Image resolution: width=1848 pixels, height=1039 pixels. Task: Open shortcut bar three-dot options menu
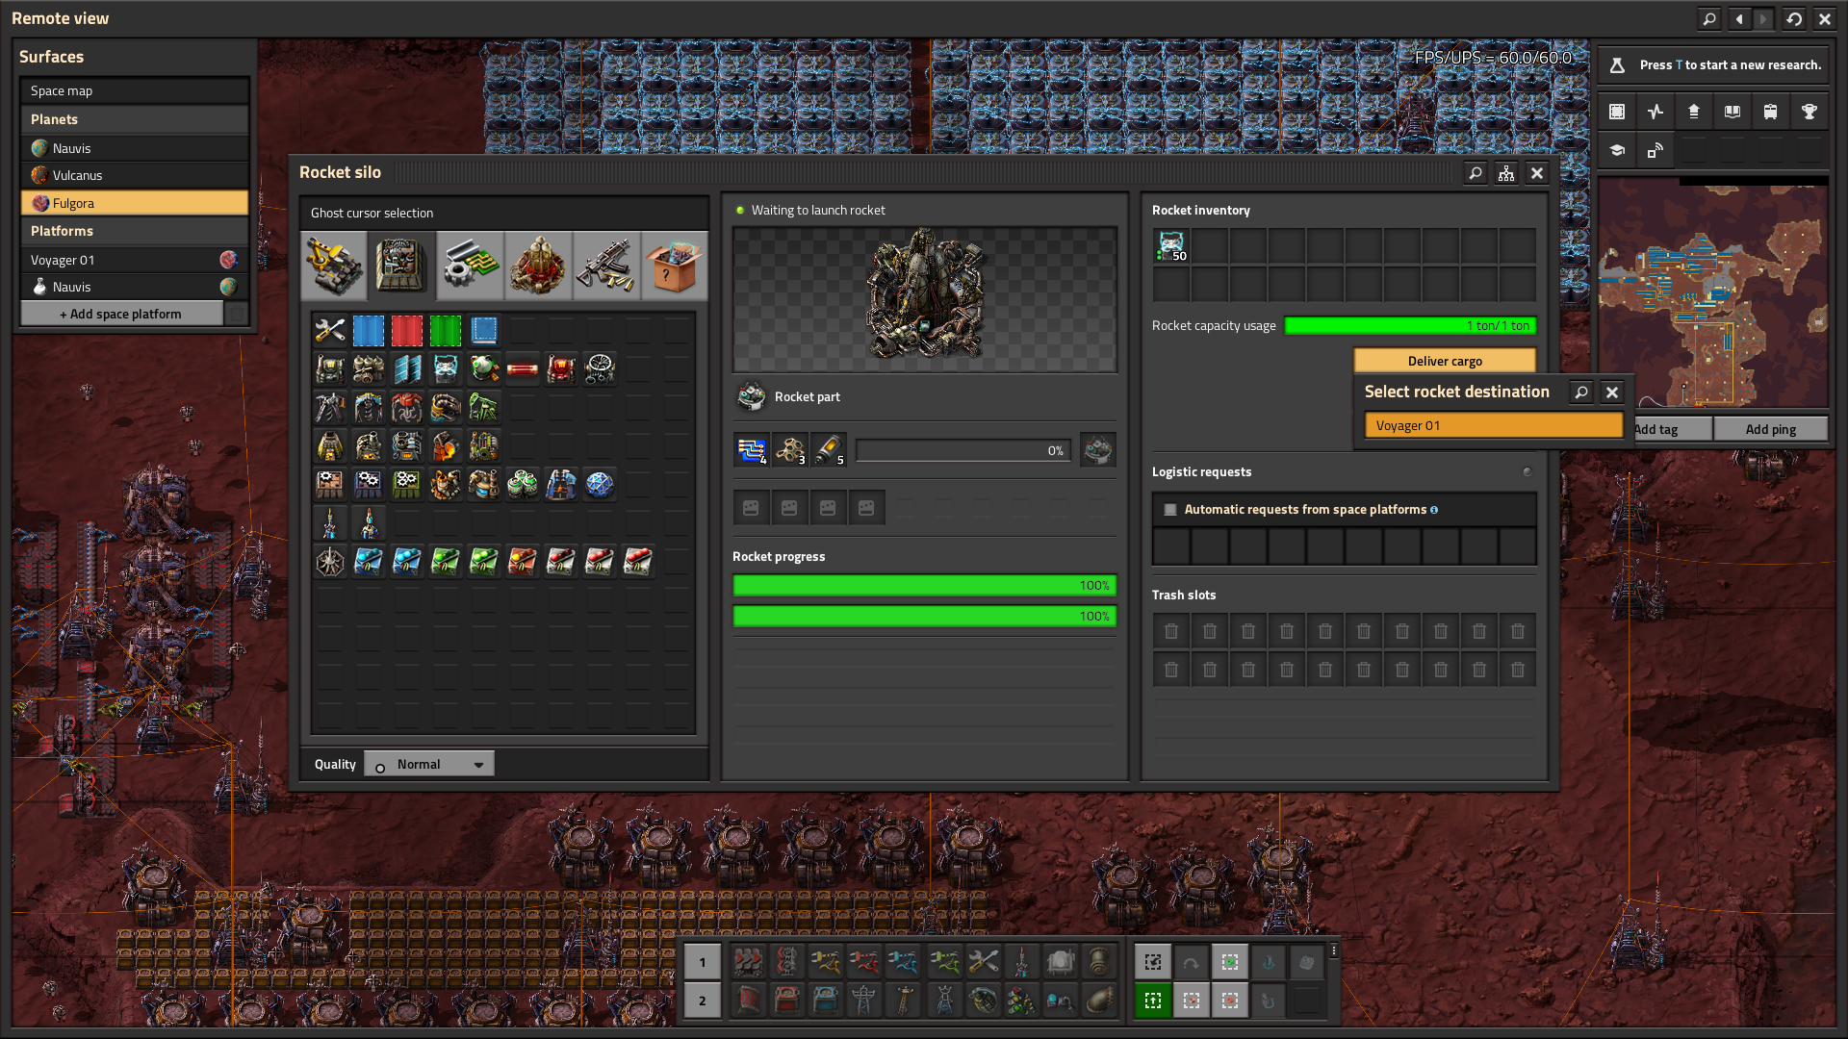tap(1333, 950)
